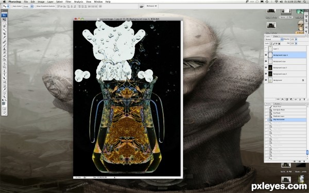This screenshot has height=193, width=309.
Task: Hide the Background copy 4 layer
Action: click(x=266, y=55)
